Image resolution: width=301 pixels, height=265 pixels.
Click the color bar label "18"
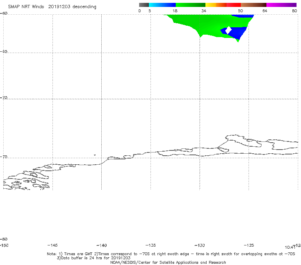point(175,11)
